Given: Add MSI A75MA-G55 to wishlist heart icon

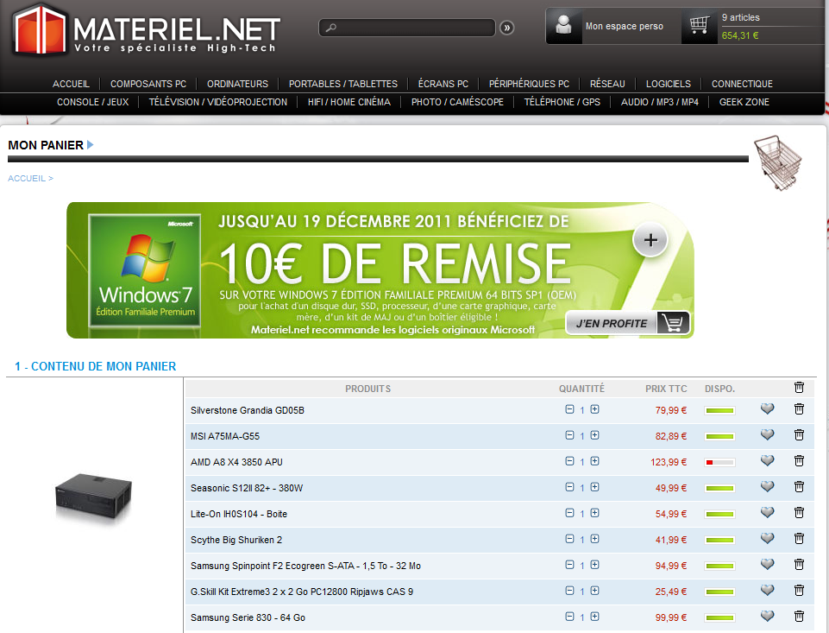Looking at the screenshot, I should click(x=767, y=435).
